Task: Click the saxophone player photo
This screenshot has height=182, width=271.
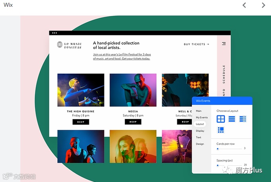Action: (x=177, y=147)
